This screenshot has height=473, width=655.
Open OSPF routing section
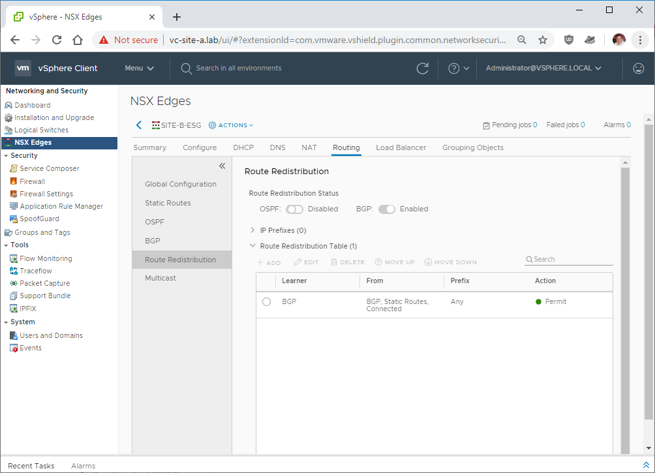click(155, 222)
